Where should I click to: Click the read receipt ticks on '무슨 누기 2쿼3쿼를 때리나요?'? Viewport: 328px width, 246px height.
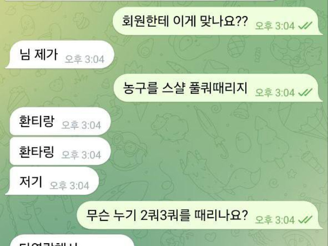305,219
